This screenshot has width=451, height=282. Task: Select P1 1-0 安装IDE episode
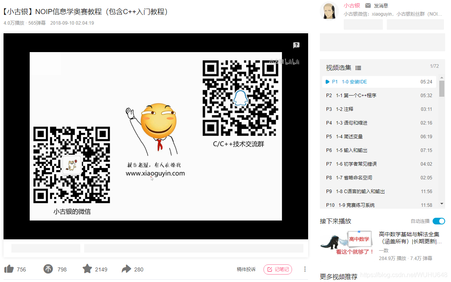click(379, 82)
